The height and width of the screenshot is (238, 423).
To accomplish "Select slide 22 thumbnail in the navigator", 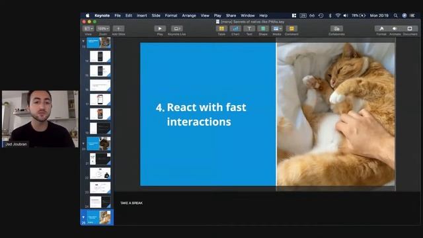I will pyautogui.click(x=100, y=173).
